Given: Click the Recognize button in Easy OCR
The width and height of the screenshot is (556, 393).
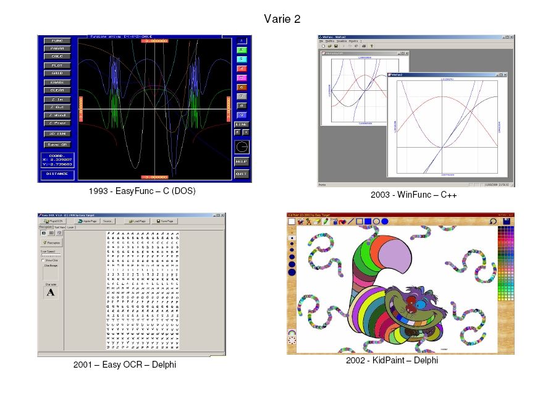Looking at the screenshot, I should tap(51, 243).
